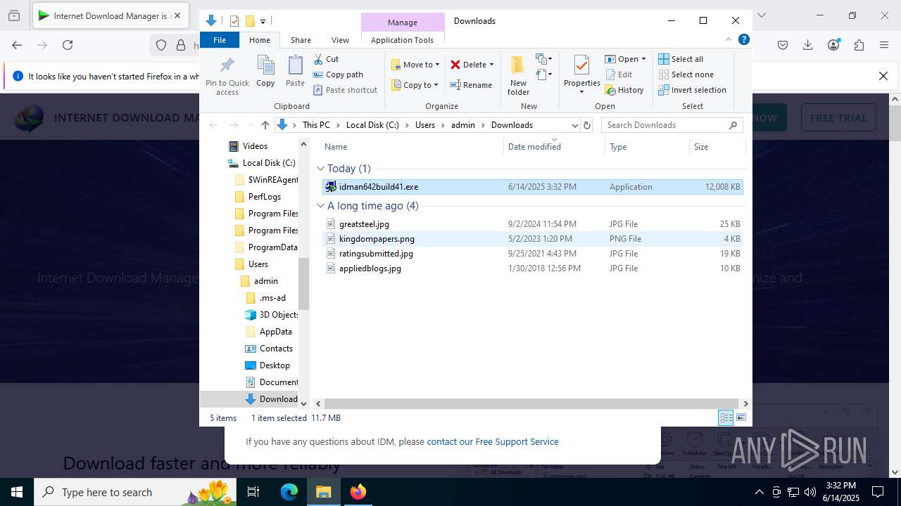Click the taskbar Type here to search box

pyautogui.click(x=134, y=492)
